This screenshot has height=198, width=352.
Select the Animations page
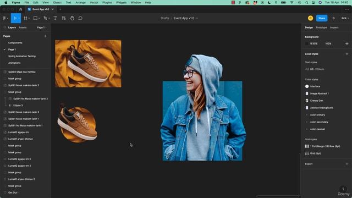(14, 63)
